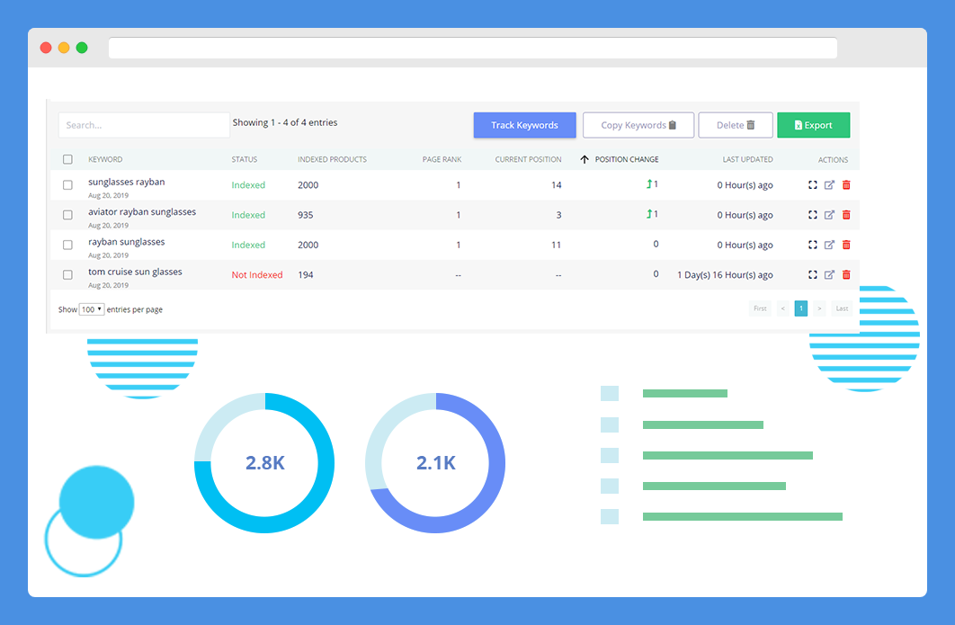
Task: Click the browser address bar
Action: (473, 48)
